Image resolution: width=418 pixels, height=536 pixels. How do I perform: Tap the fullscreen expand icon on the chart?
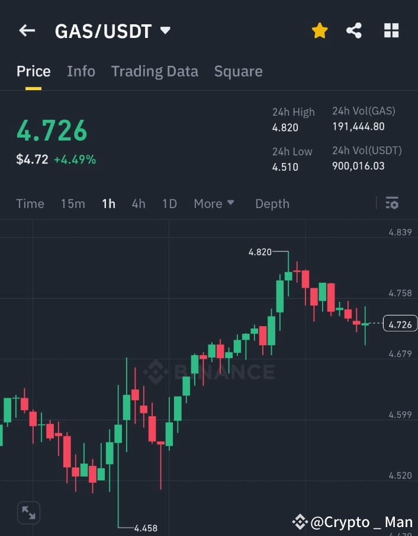pyautogui.click(x=27, y=512)
